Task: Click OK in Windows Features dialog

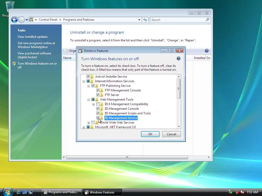Action: (x=150, y=134)
